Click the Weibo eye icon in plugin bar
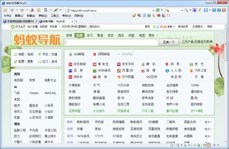The width and height of the screenshot is (229, 149). tap(159, 15)
